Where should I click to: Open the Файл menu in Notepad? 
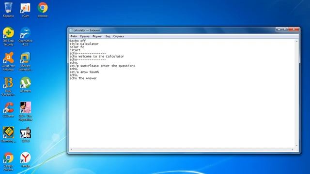tap(74, 36)
